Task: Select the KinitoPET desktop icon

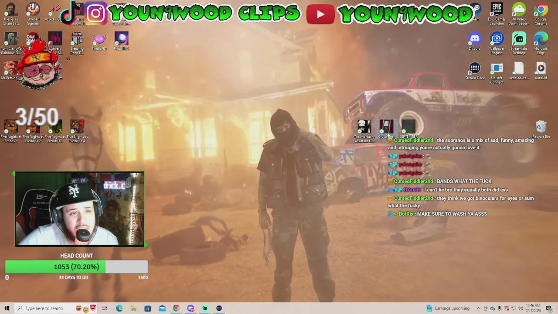Action: click(x=99, y=41)
